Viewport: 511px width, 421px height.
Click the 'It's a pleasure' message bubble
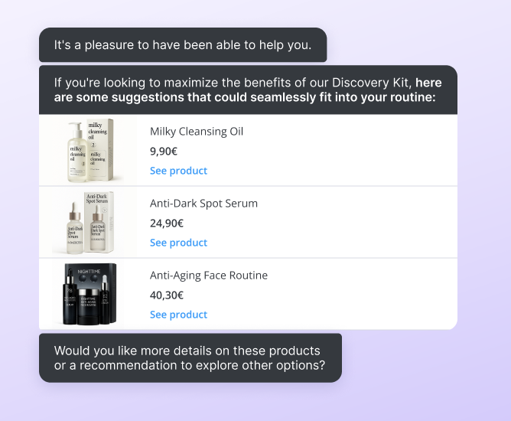click(x=183, y=45)
